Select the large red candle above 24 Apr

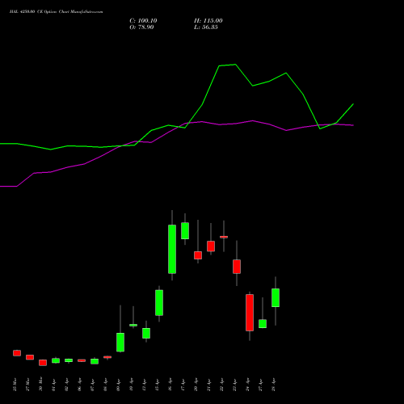[250, 313]
